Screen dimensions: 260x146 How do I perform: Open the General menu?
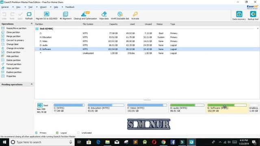pos(5,7)
